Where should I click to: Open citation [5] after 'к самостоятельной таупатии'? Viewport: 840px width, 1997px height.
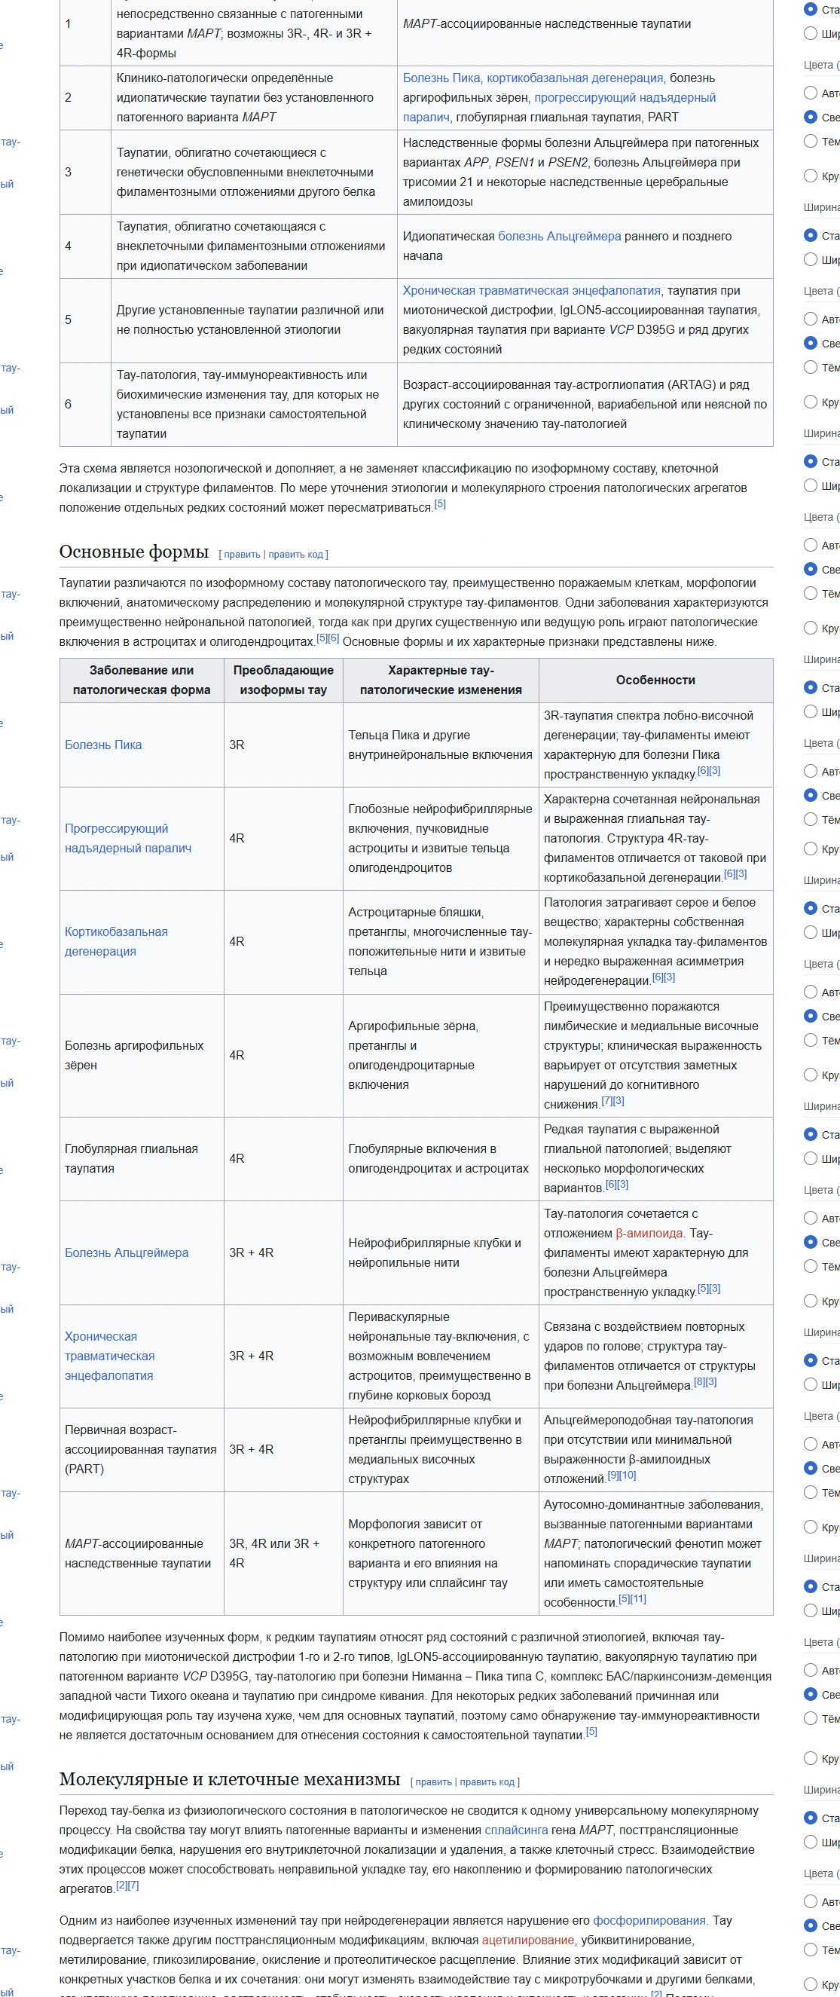(591, 1732)
